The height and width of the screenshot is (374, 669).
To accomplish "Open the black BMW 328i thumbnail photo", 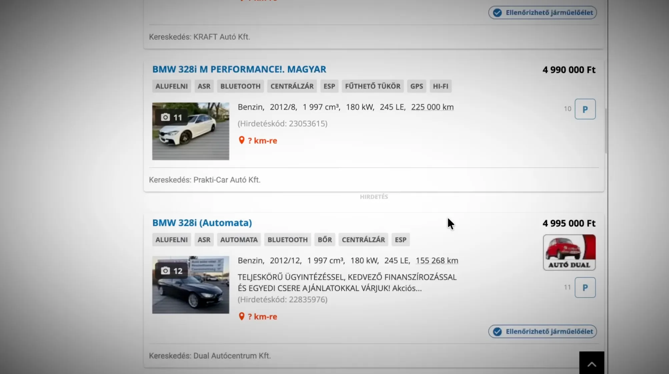I will 191,285.
